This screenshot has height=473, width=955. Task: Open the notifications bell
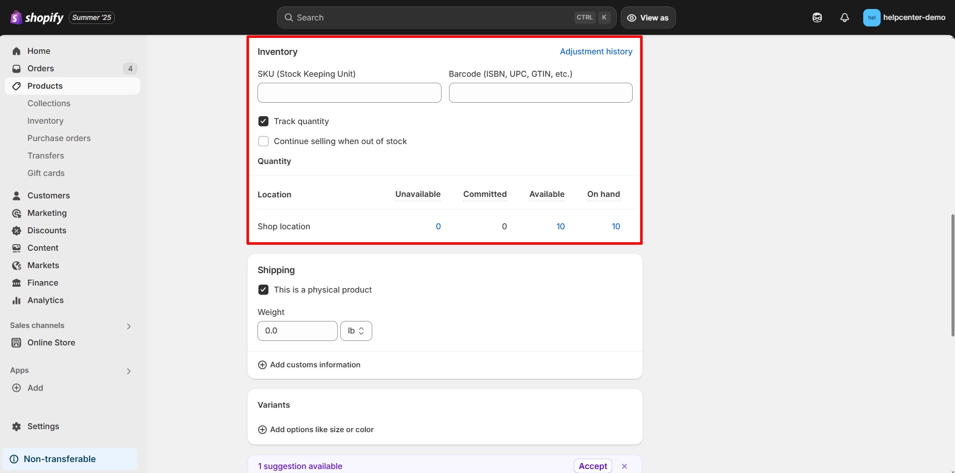[845, 17]
